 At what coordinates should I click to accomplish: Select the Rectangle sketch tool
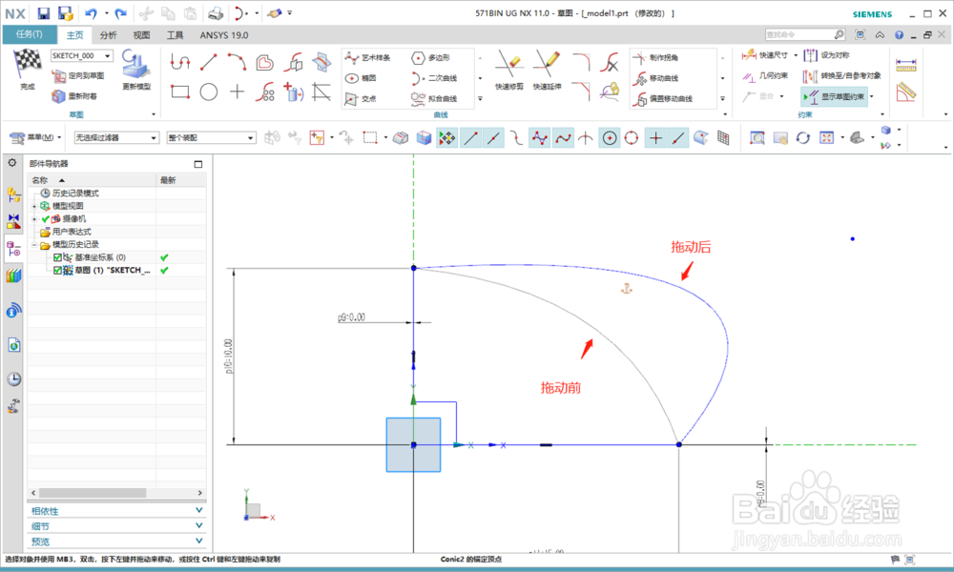180,92
